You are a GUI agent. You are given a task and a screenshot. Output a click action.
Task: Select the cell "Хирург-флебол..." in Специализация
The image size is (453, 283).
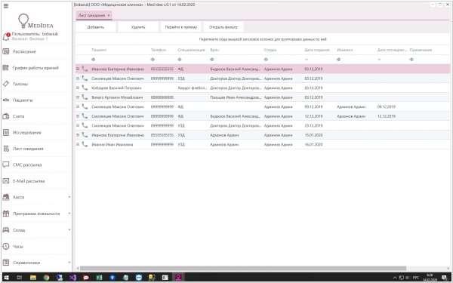(193, 88)
